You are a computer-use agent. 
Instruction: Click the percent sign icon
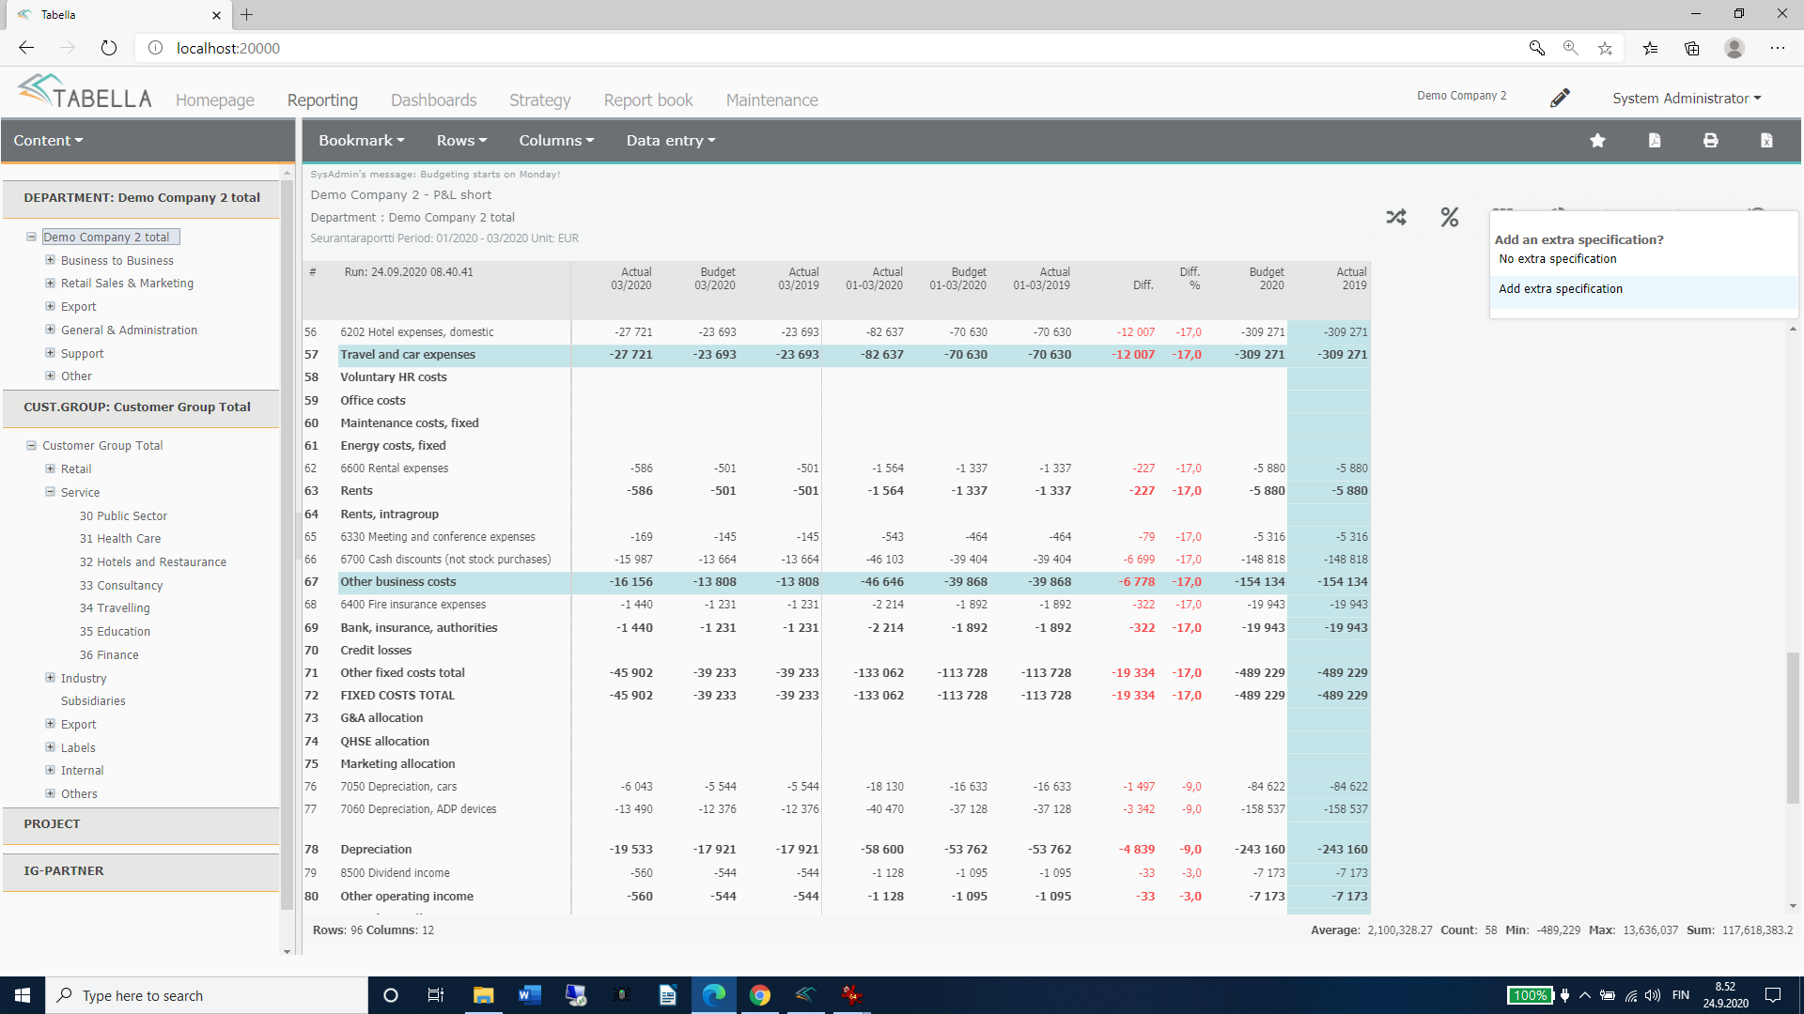coord(1450,218)
